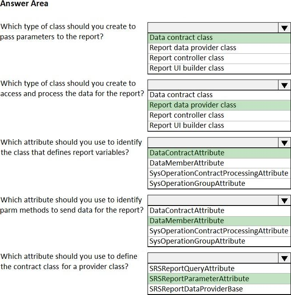Image resolution: width=291 pixels, height=295 pixels.
Task: Pick SysOperationGroupAttribute for parm methods question
Action: 197,241
